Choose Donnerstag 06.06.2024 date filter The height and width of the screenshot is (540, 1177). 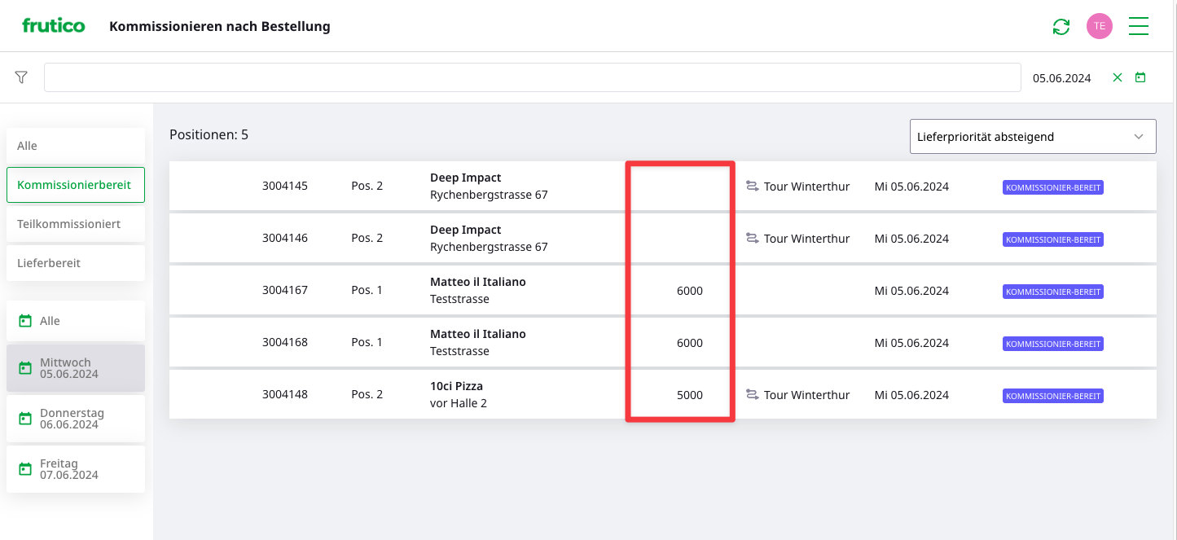tap(75, 419)
